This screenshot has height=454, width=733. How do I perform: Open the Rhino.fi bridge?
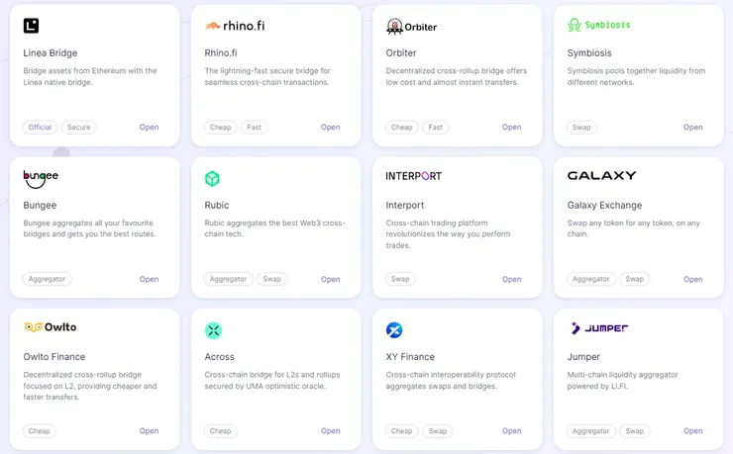point(330,128)
